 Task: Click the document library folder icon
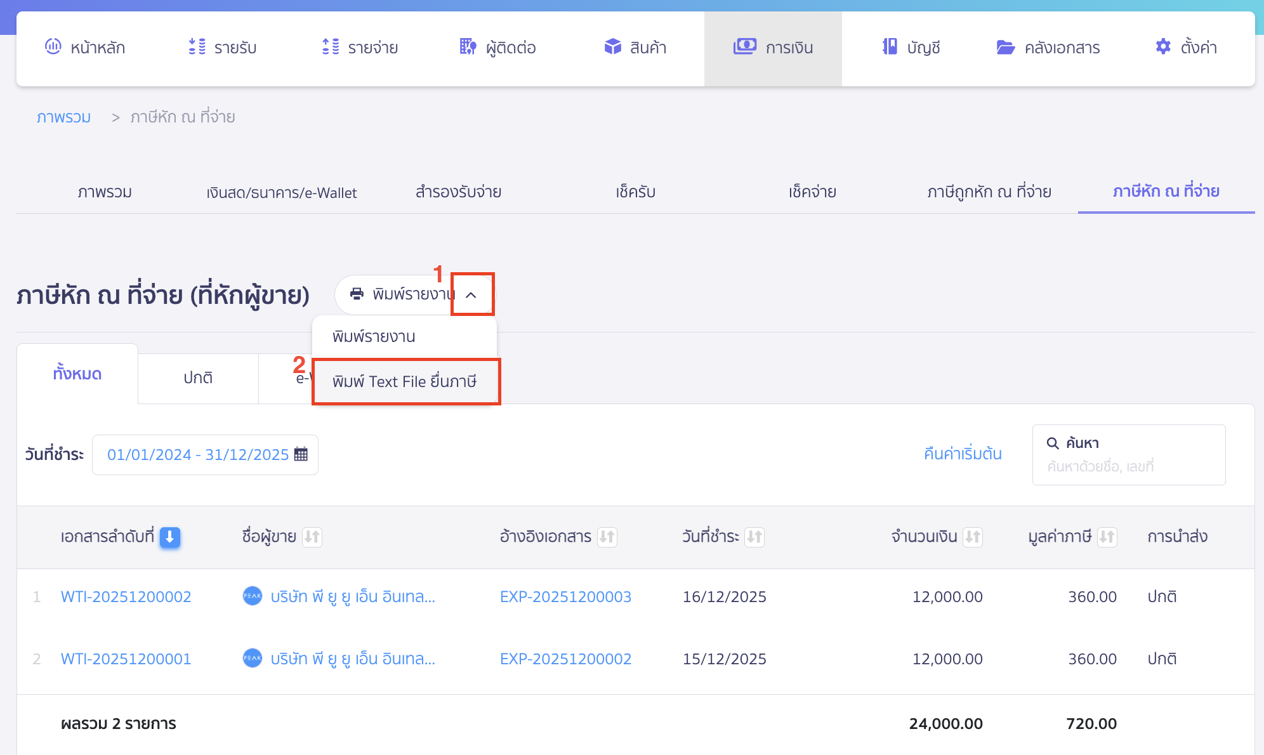point(1005,47)
